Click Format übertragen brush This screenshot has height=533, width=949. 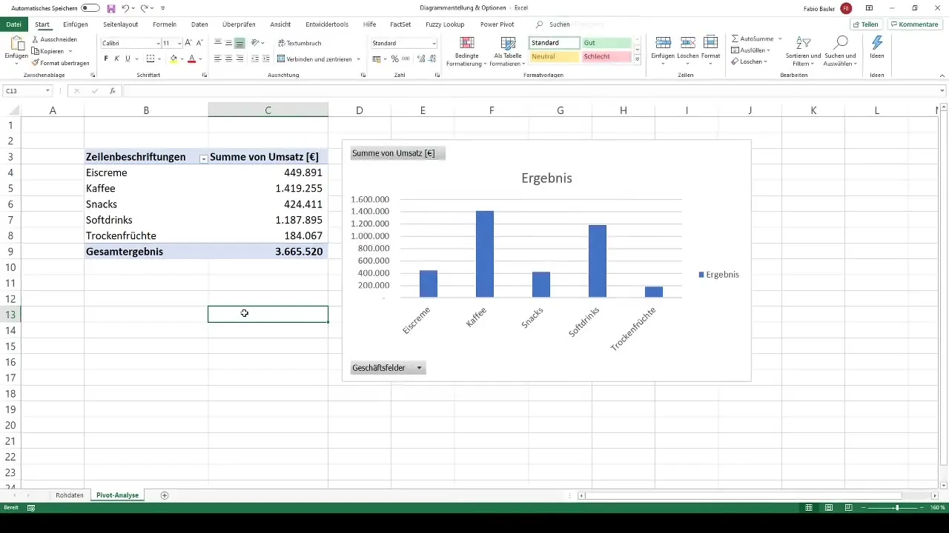point(60,63)
